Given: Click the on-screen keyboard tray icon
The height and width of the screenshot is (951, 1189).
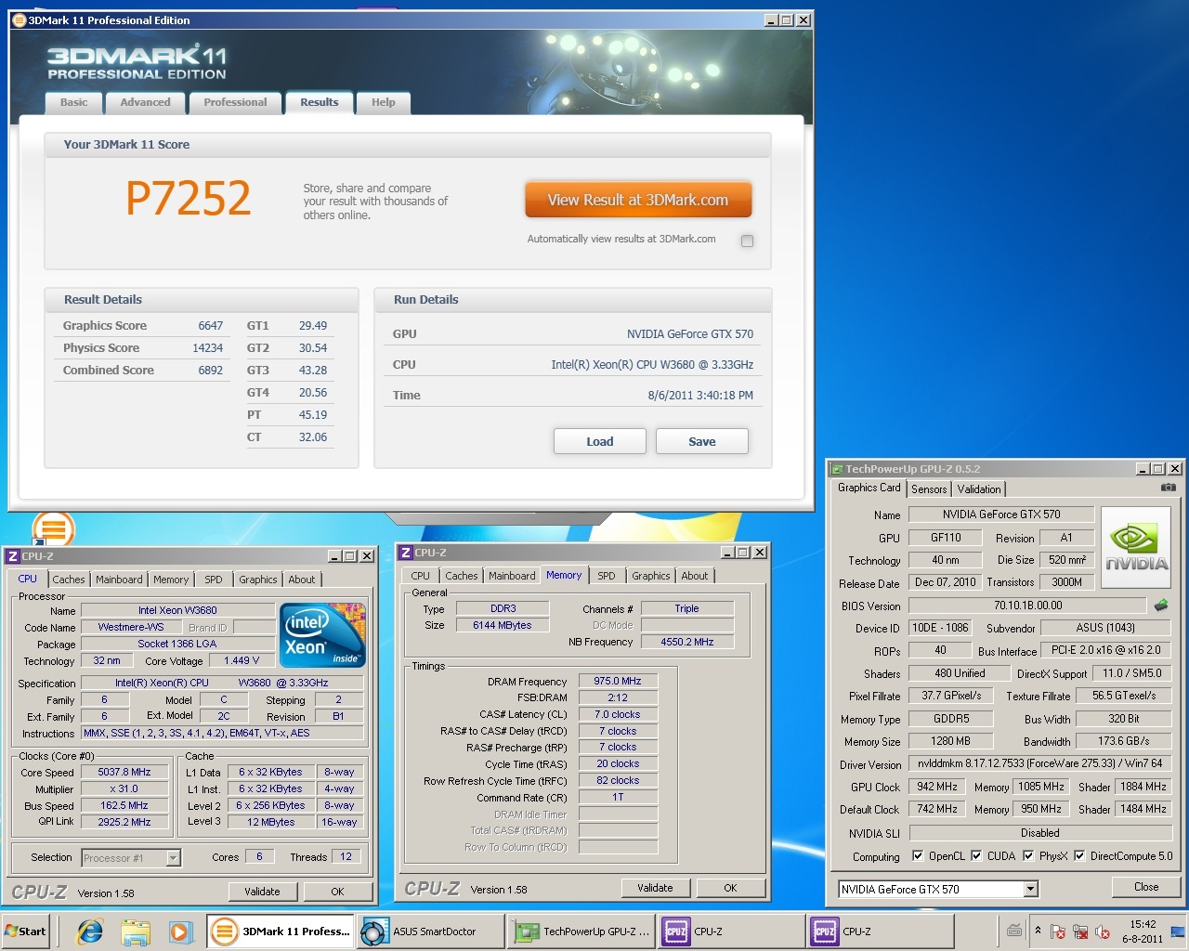Looking at the screenshot, I should pyautogui.click(x=1014, y=931).
